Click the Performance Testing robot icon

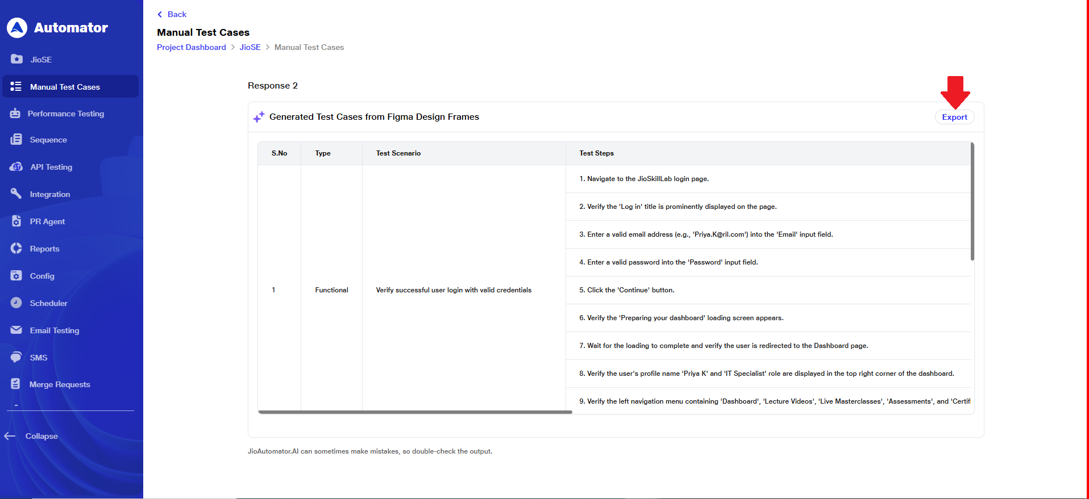(15, 114)
